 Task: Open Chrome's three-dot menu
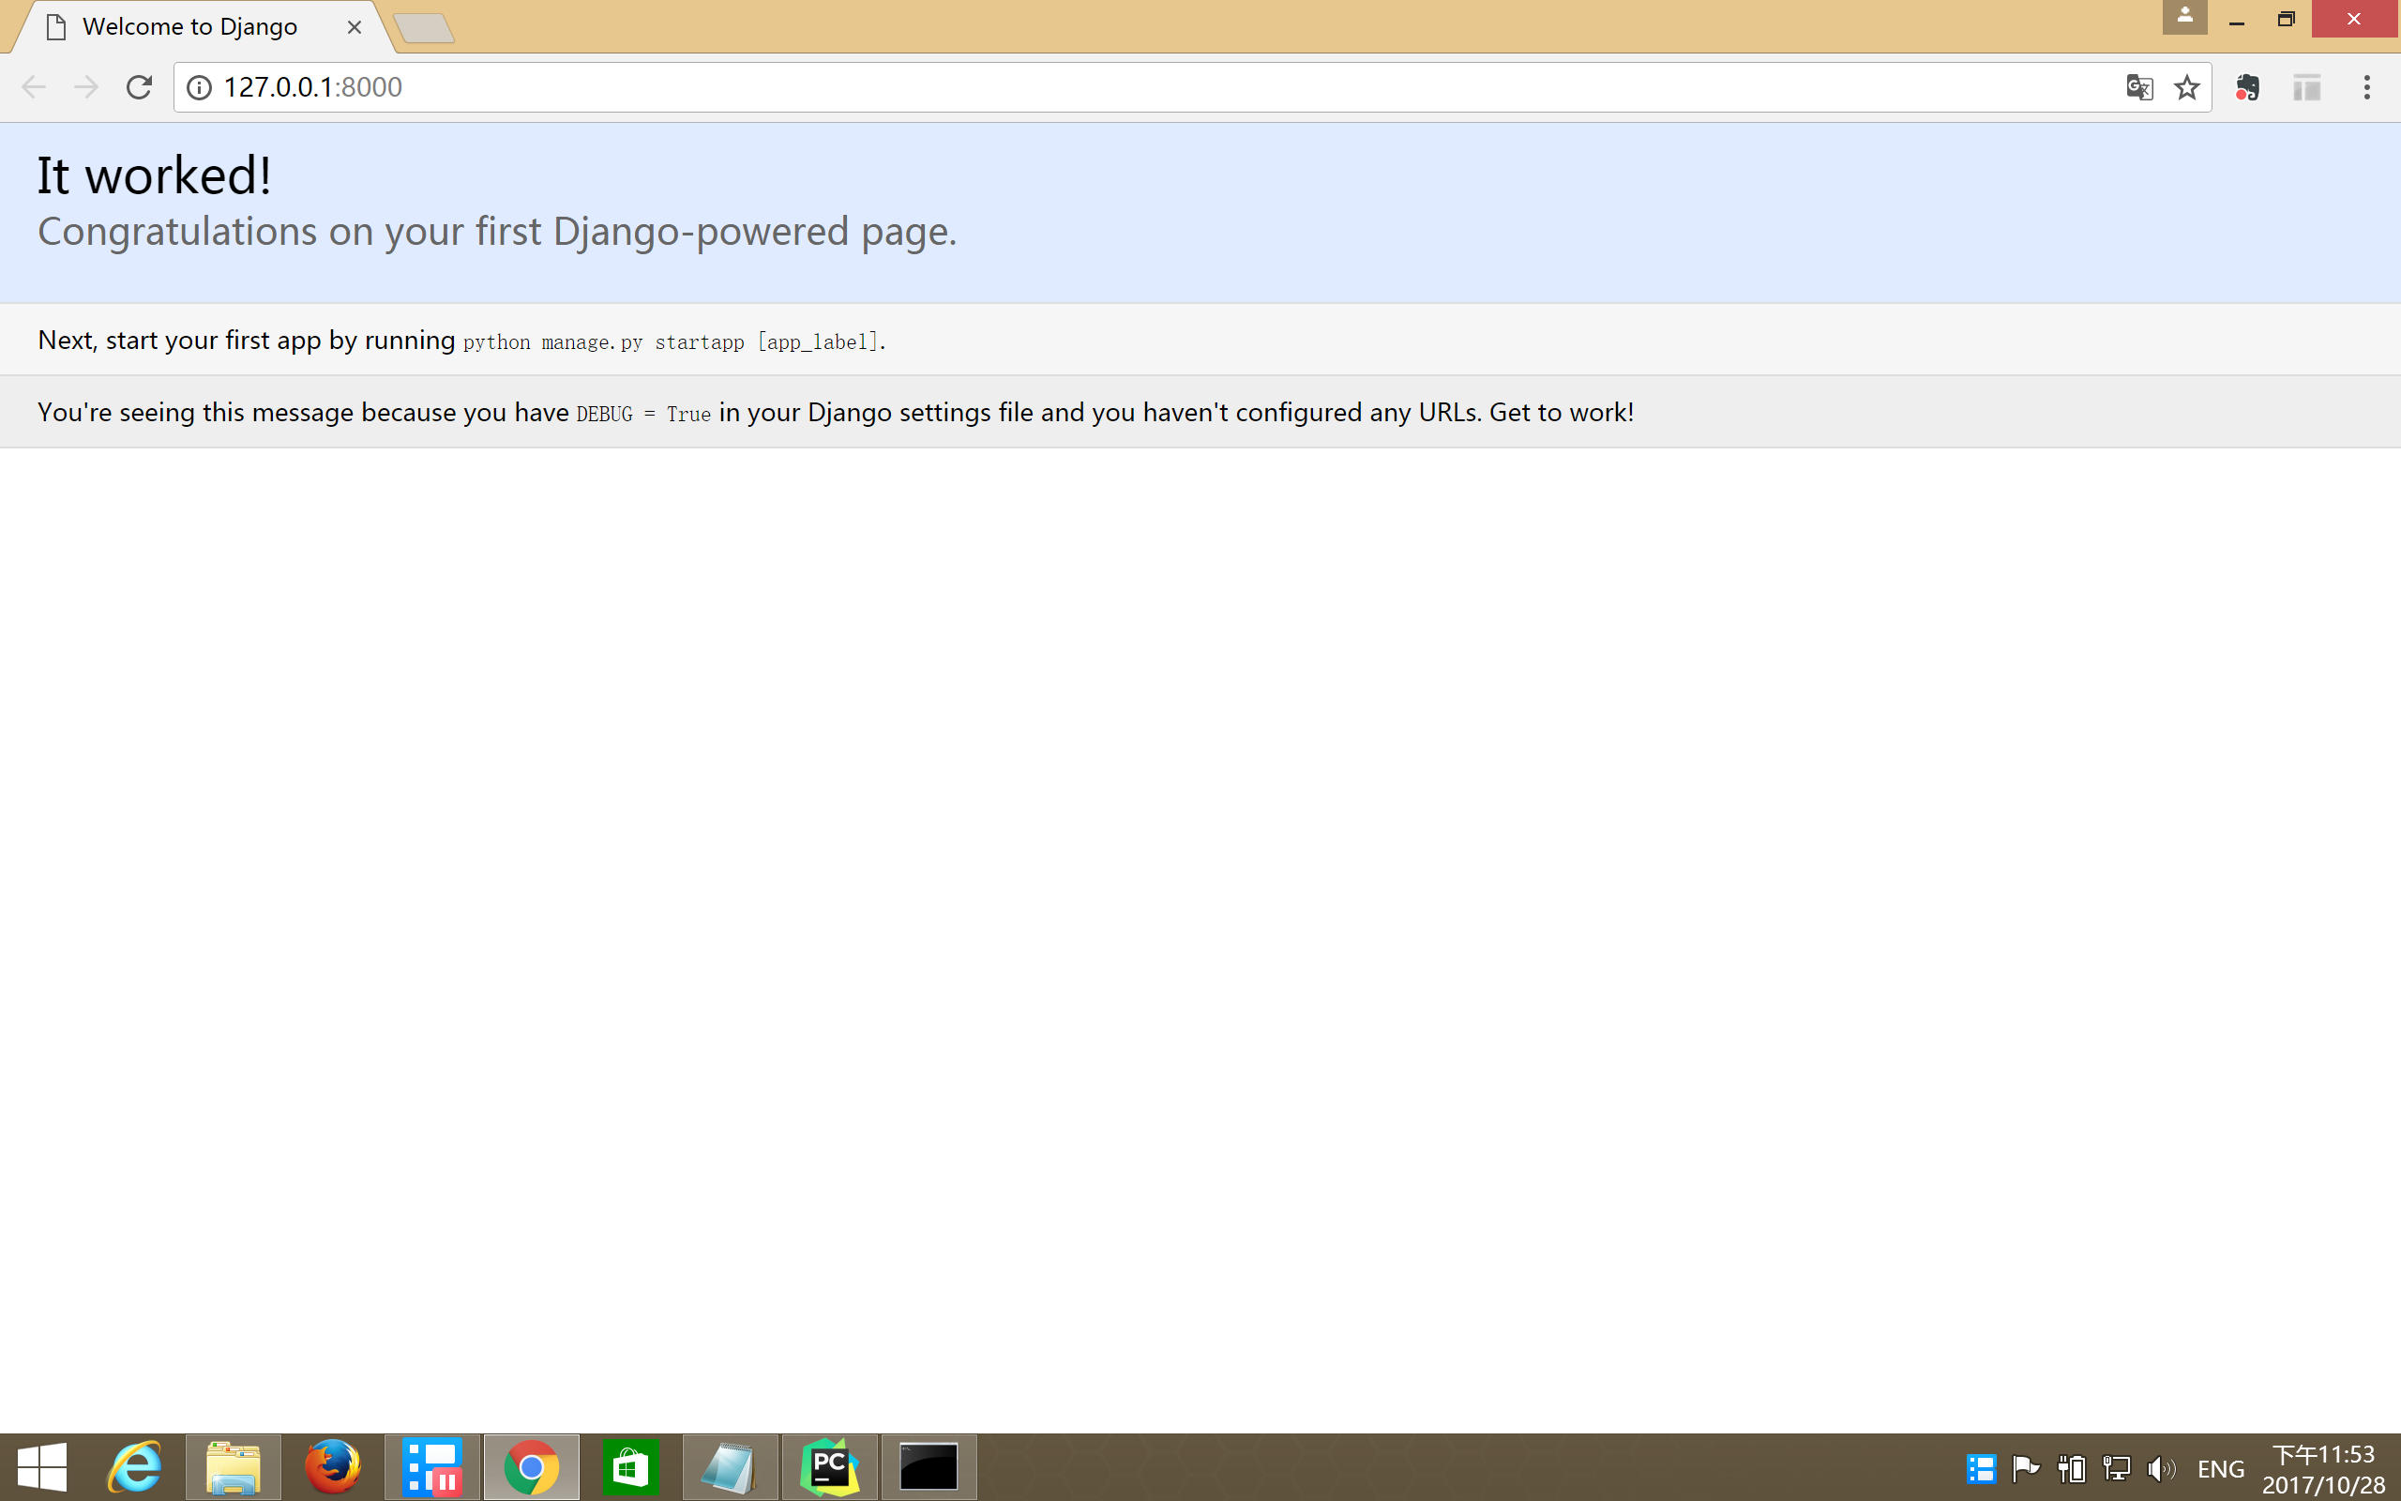(2366, 87)
